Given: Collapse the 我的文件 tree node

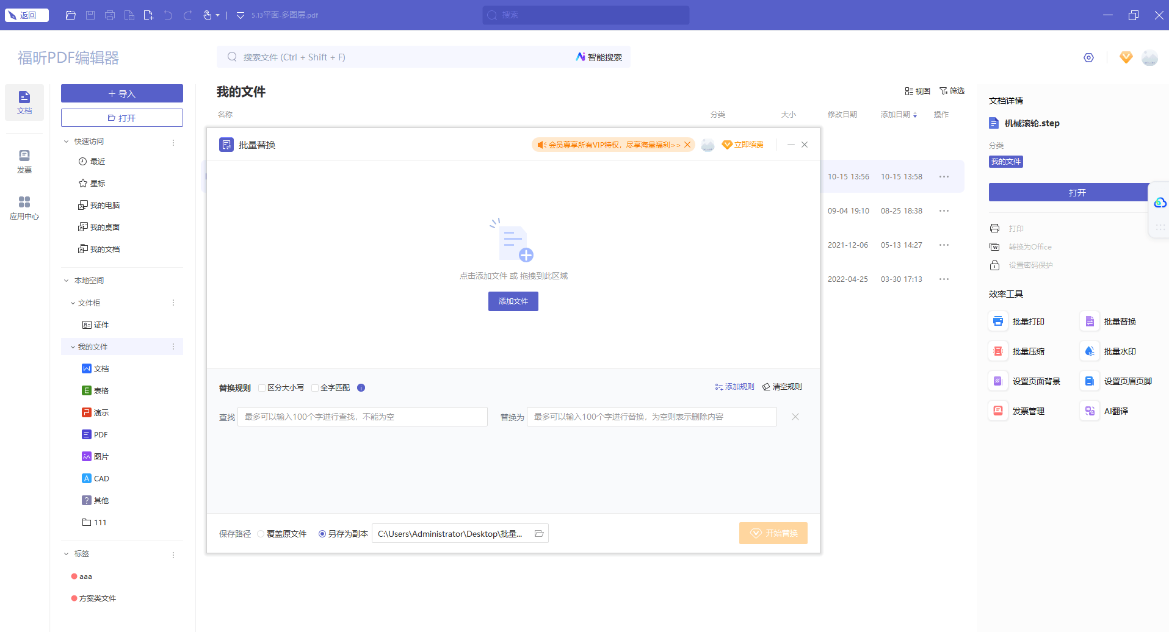Looking at the screenshot, I should pyautogui.click(x=73, y=347).
